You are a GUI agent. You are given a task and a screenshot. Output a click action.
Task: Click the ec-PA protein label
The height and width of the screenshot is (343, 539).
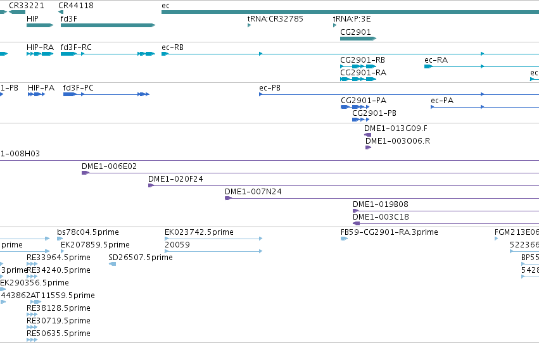[442, 101]
